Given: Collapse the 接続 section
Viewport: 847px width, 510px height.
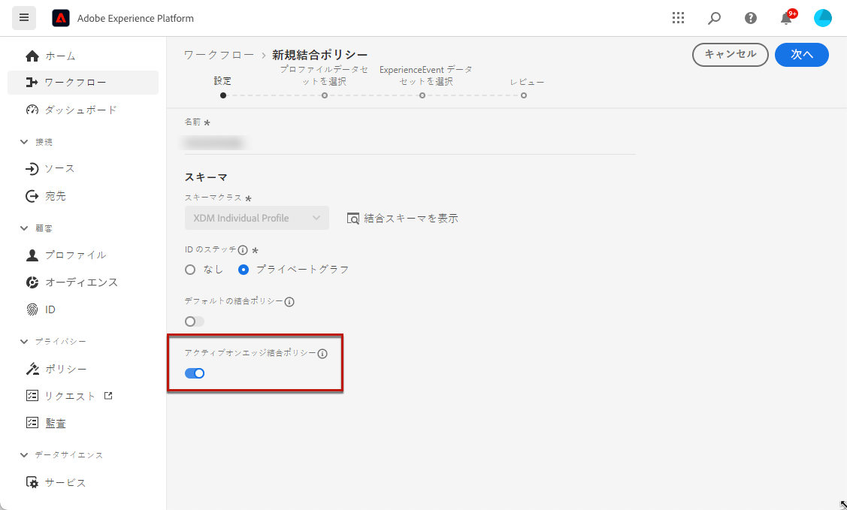Looking at the screenshot, I should pyautogui.click(x=24, y=142).
